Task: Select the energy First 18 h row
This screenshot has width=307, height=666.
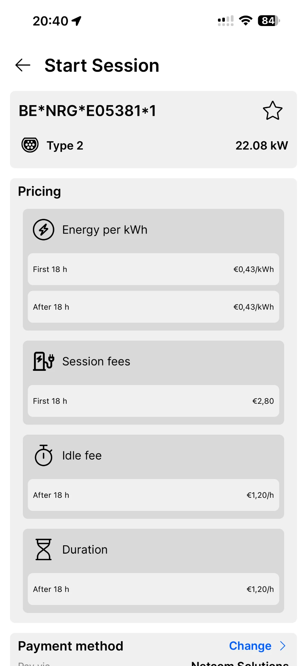Action: [x=153, y=269]
